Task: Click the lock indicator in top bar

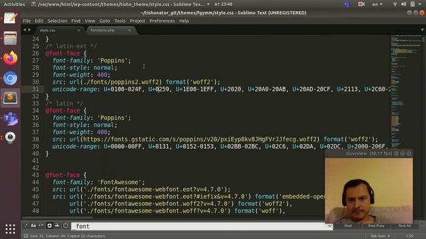Action: pyautogui.click(x=413, y=4)
